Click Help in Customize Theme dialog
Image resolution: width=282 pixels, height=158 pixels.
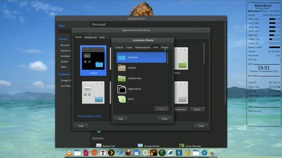pos(121,119)
